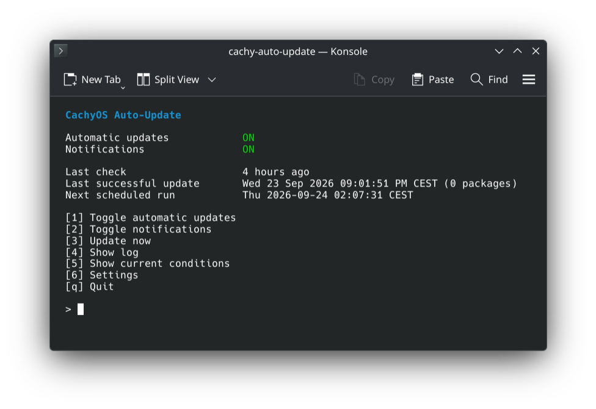Click 'Last successful update' label
The width and height of the screenshot is (596, 409).
pos(133,183)
